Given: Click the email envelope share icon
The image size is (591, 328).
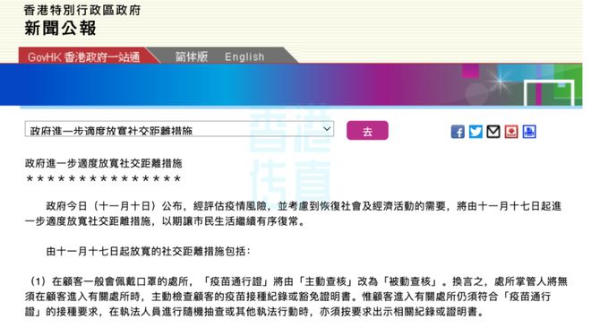Looking at the screenshot, I should 493,132.
